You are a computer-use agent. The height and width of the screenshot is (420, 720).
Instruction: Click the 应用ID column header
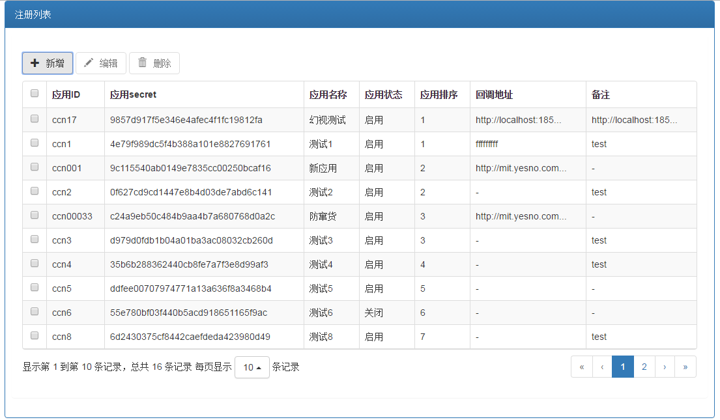click(66, 94)
